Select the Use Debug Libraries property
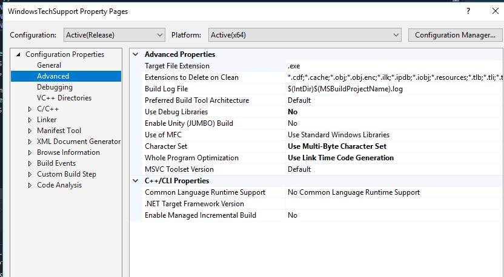 click(x=176, y=112)
